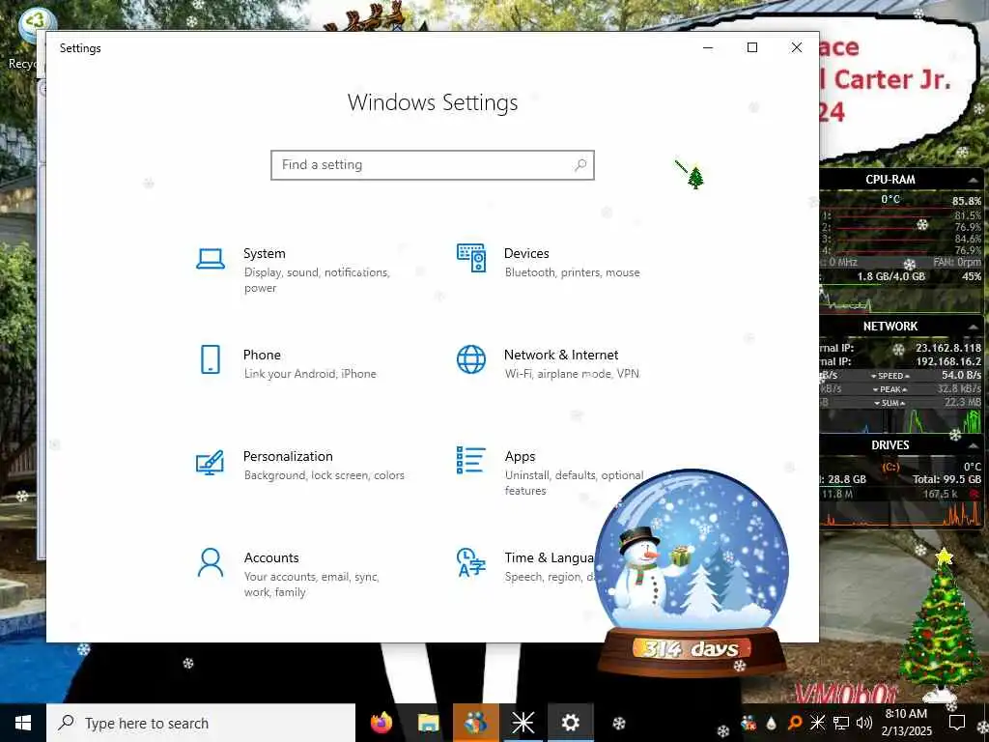This screenshot has width=989, height=742.
Task: Click the orange magnifier tray icon
Action: coord(795,723)
